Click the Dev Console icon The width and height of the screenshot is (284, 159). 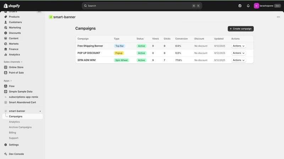6,154
